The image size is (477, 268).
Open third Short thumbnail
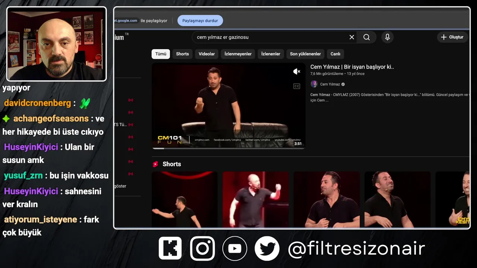(327, 200)
